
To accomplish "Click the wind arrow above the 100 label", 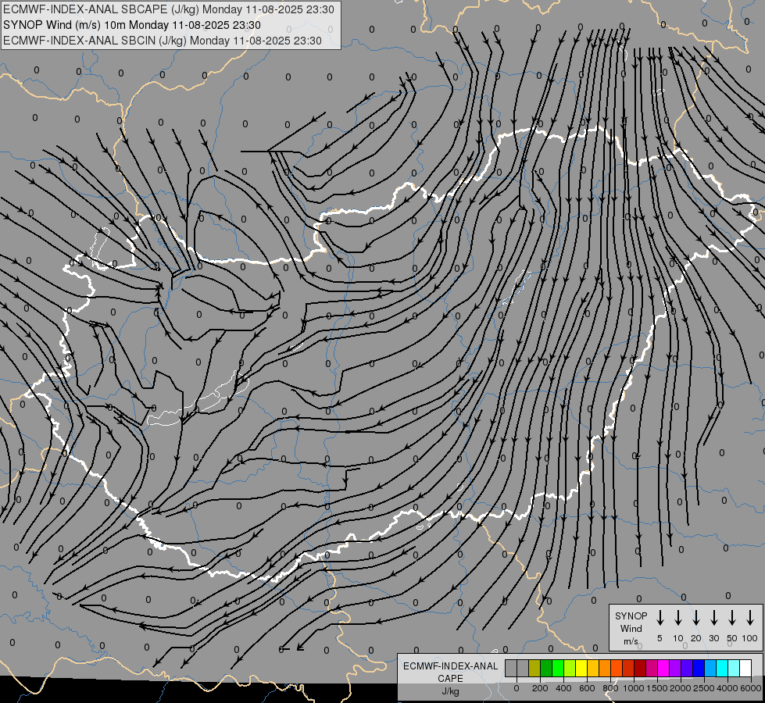I will point(750,618).
